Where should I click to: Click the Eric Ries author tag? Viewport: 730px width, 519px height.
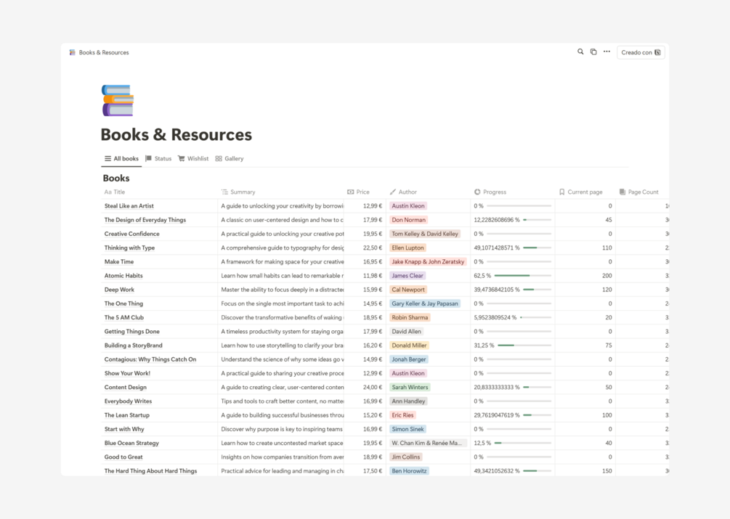click(x=402, y=415)
